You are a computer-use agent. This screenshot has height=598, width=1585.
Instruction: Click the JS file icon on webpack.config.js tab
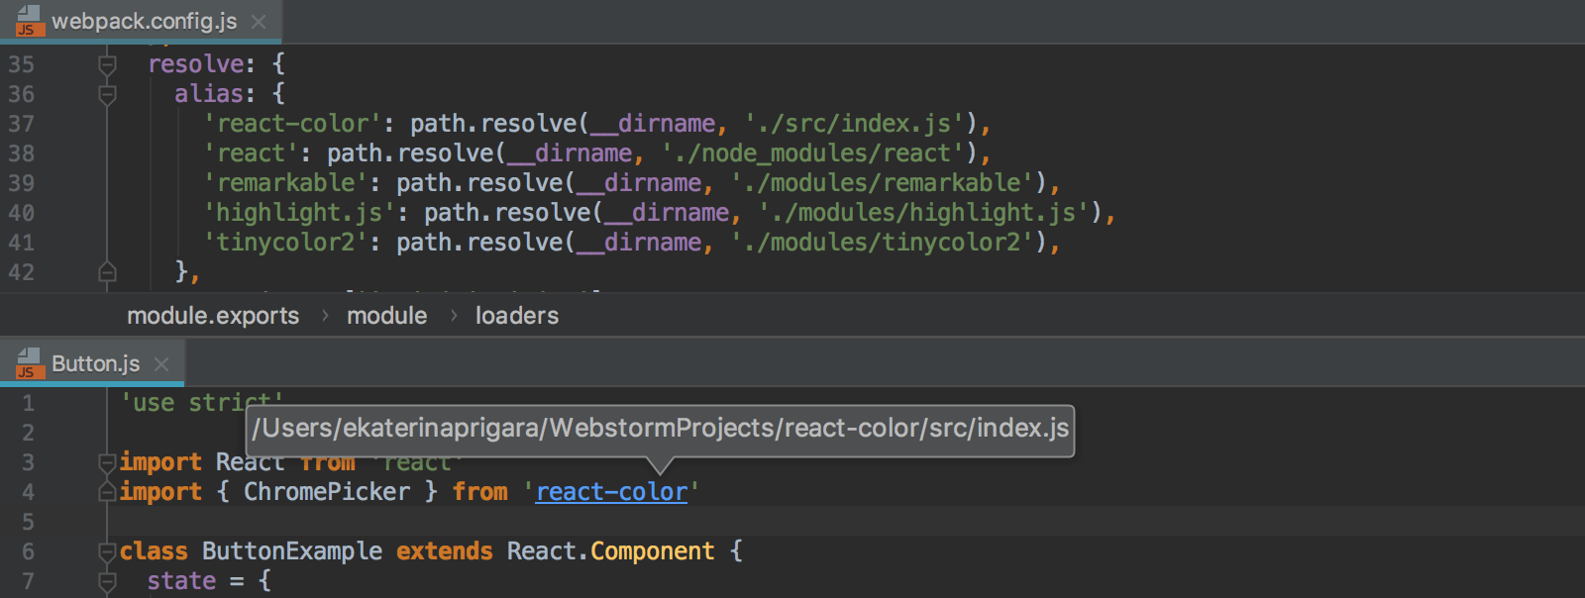tap(29, 21)
